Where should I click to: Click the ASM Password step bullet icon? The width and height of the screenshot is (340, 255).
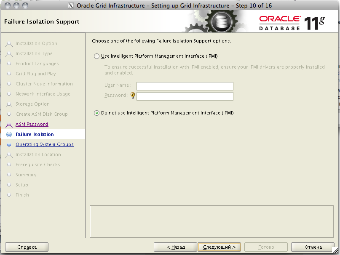[x=9, y=125]
